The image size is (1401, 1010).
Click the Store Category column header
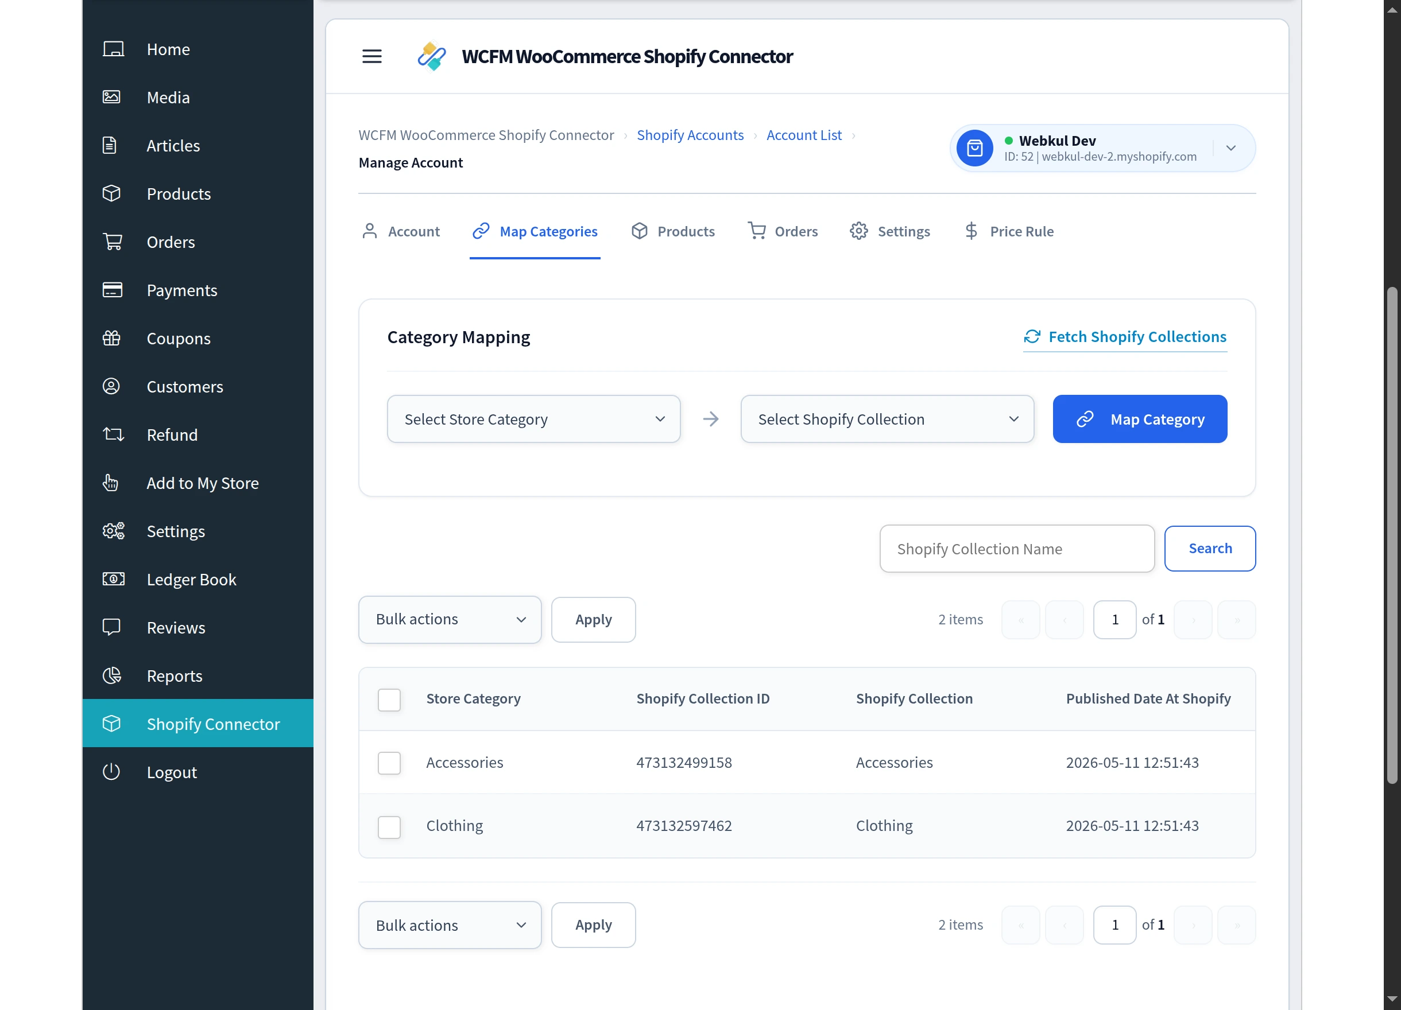pos(473,699)
